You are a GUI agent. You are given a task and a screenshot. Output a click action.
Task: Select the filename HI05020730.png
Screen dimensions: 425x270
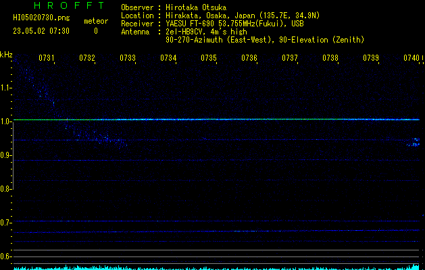coord(41,18)
